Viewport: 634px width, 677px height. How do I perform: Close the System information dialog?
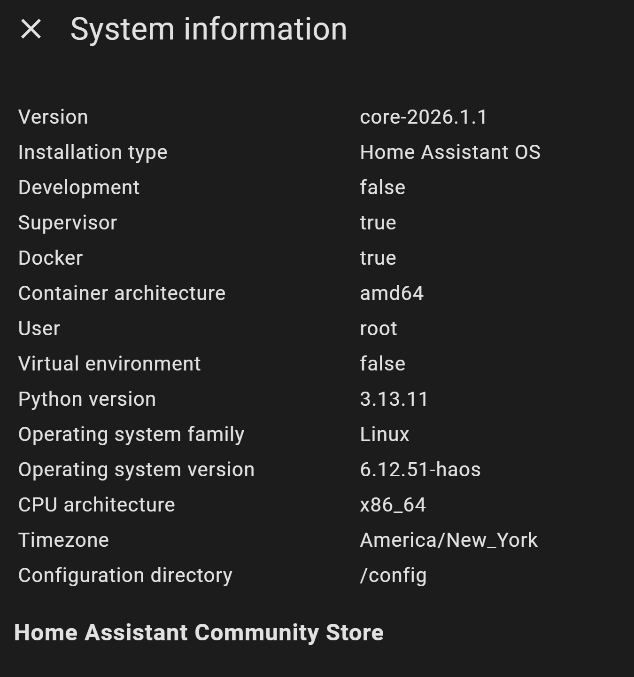[31, 29]
